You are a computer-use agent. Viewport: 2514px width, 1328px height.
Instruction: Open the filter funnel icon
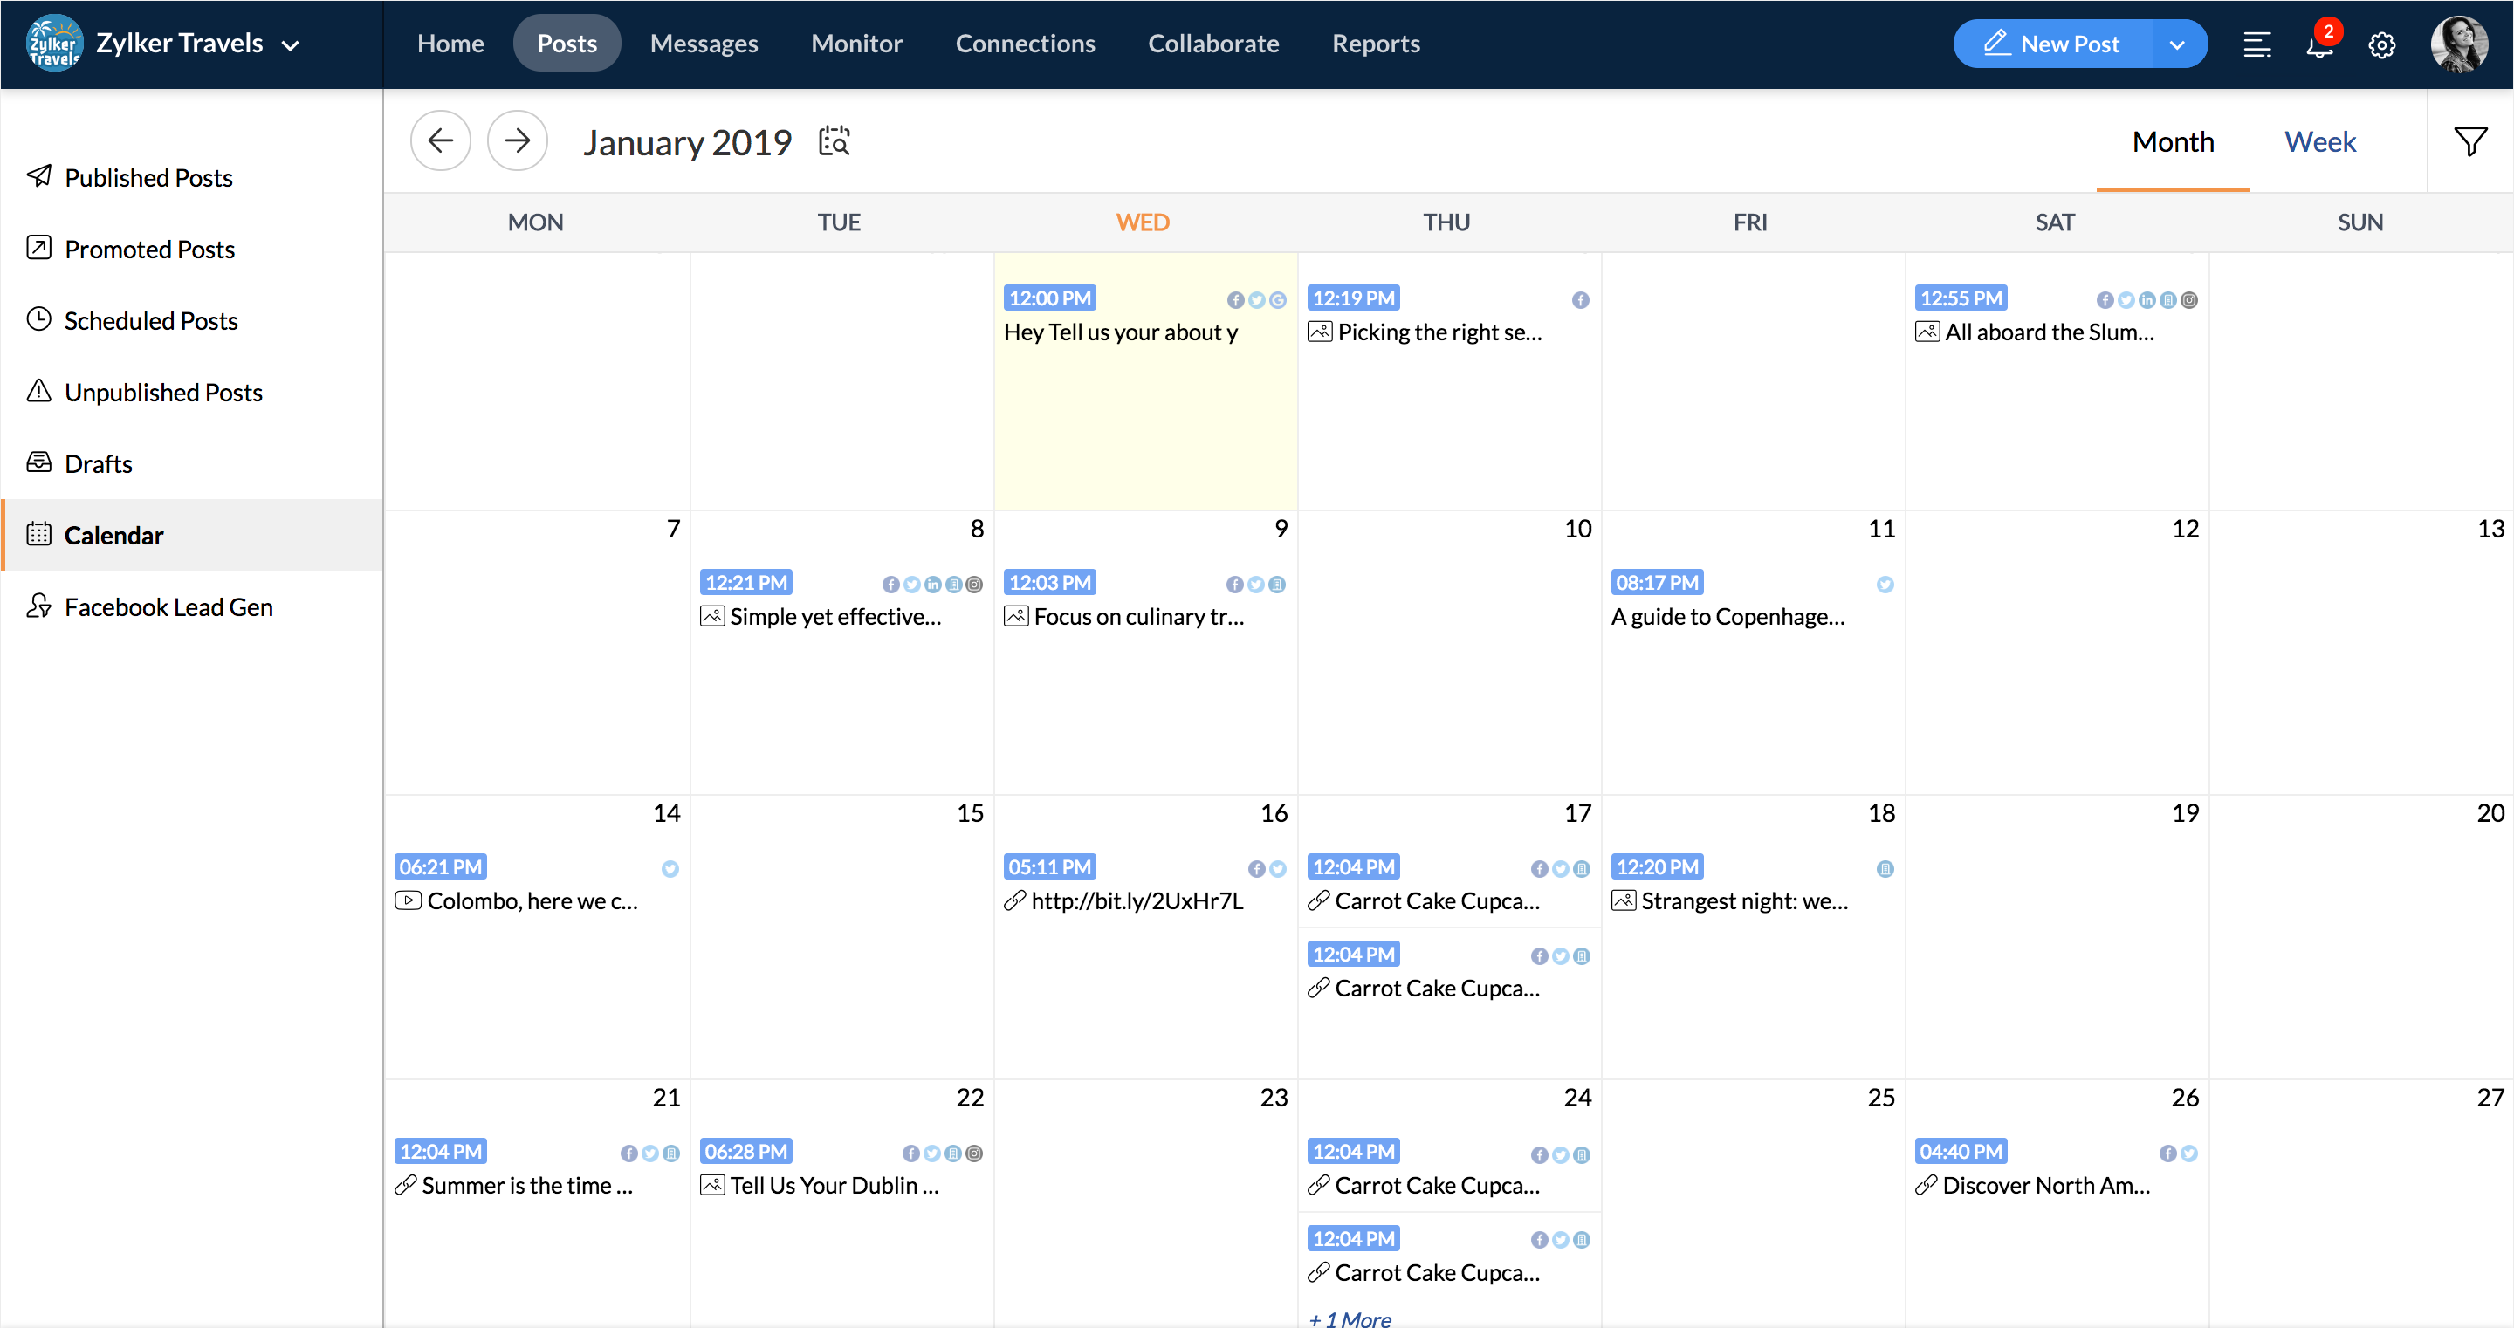[2469, 141]
